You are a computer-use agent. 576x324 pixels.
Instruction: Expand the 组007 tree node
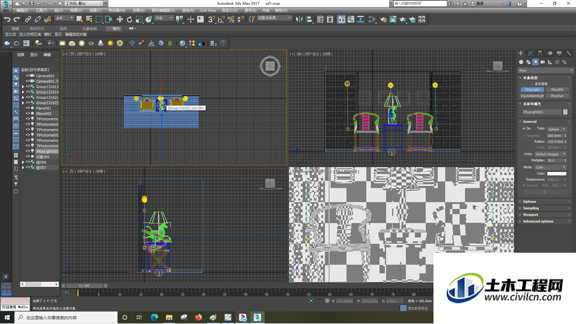[23, 168]
